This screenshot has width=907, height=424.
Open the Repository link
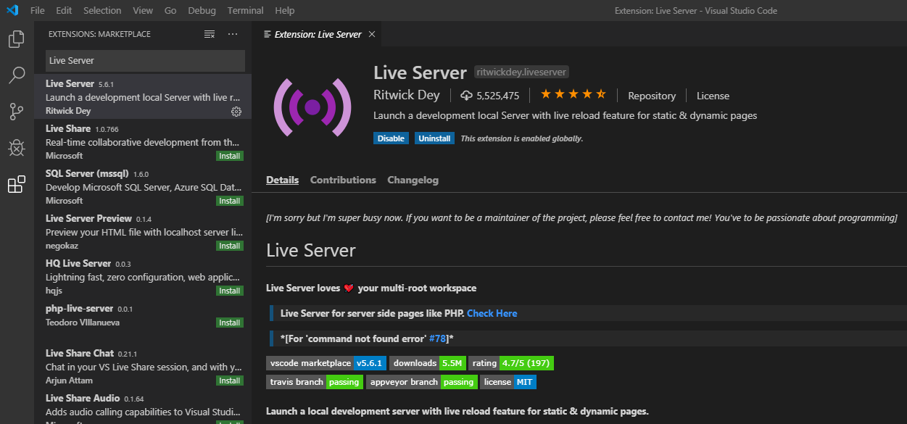coord(652,96)
